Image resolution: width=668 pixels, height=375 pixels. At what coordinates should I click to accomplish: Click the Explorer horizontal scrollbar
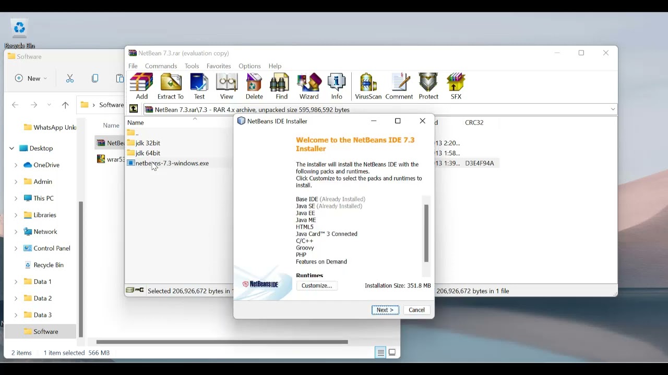tap(222, 342)
